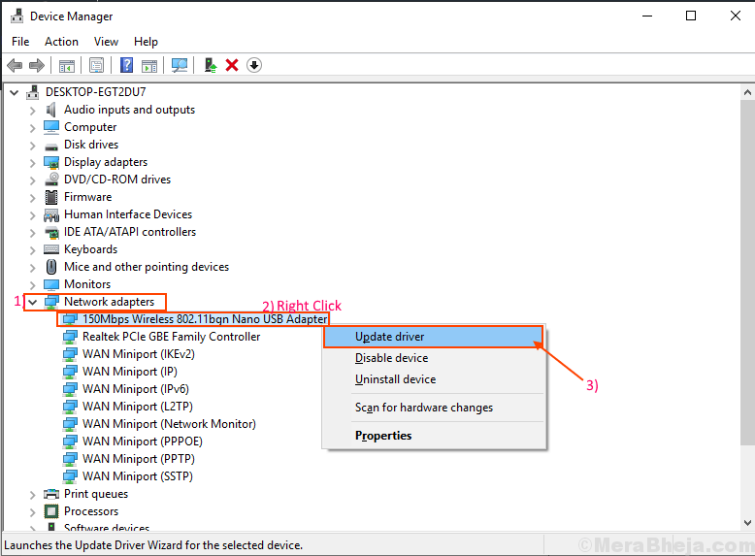Collapse the DESKTOP-EGT2DU7 root node
The height and width of the screenshot is (556, 755).
point(15,92)
